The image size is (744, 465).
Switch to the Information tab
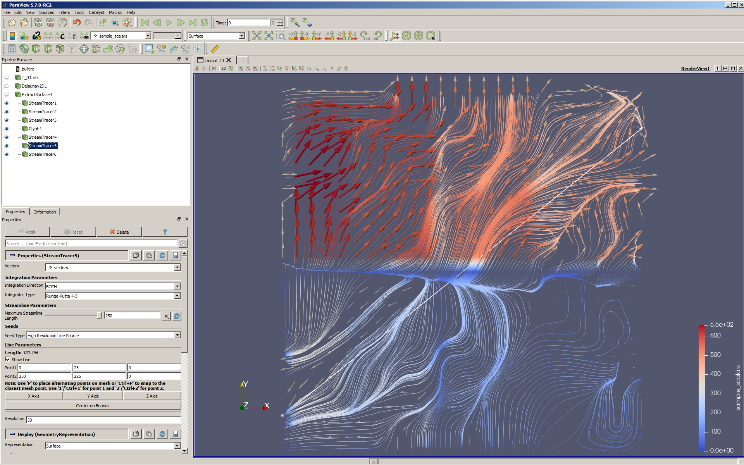click(x=45, y=212)
